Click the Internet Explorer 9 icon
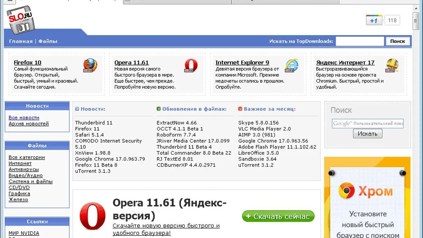 click(291, 65)
